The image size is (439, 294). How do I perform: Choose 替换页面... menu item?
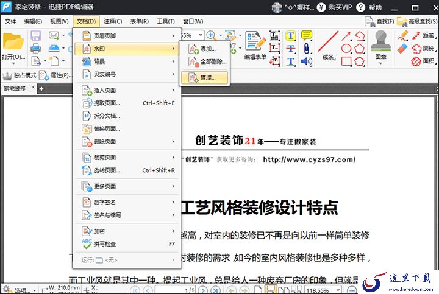(x=127, y=129)
